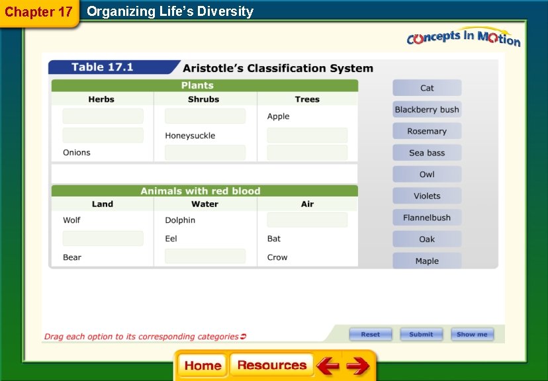This screenshot has width=548, height=381.
Task: Click the Herbs column header
Action: click(101, 99)
